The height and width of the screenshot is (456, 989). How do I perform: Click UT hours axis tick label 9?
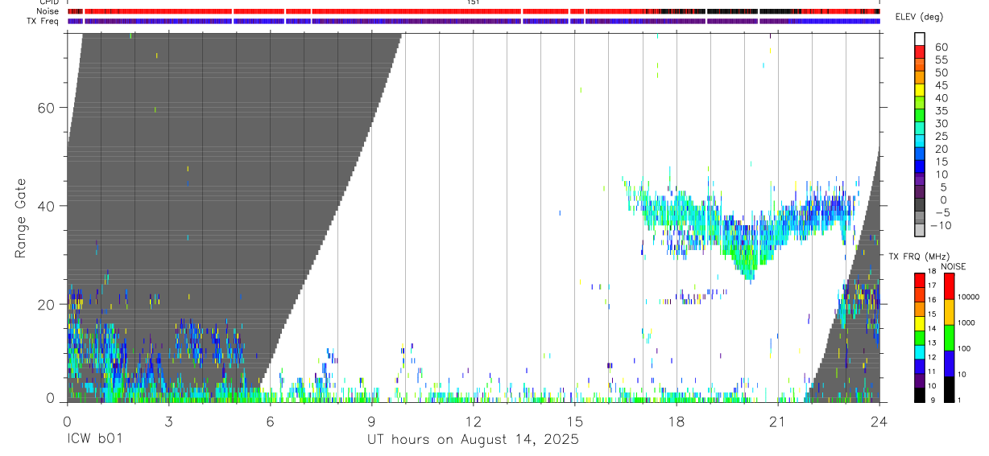click(371, 421)
